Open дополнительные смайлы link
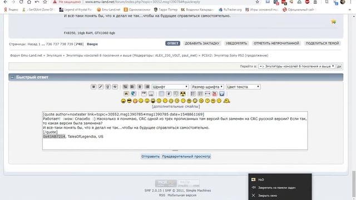Viewport: 356px width, 200px height. click(176, 106)
